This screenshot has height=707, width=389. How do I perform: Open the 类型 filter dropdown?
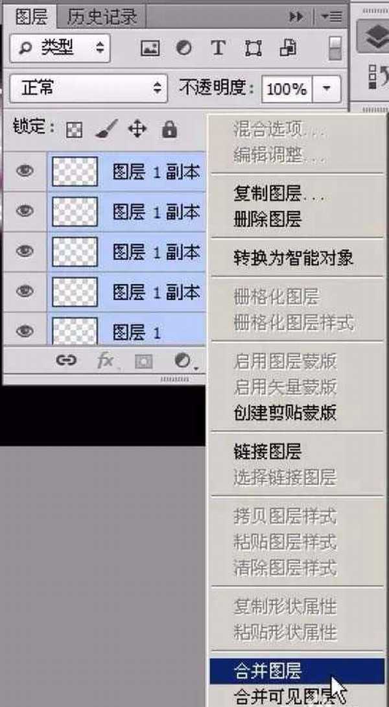(x=60, y=48)
